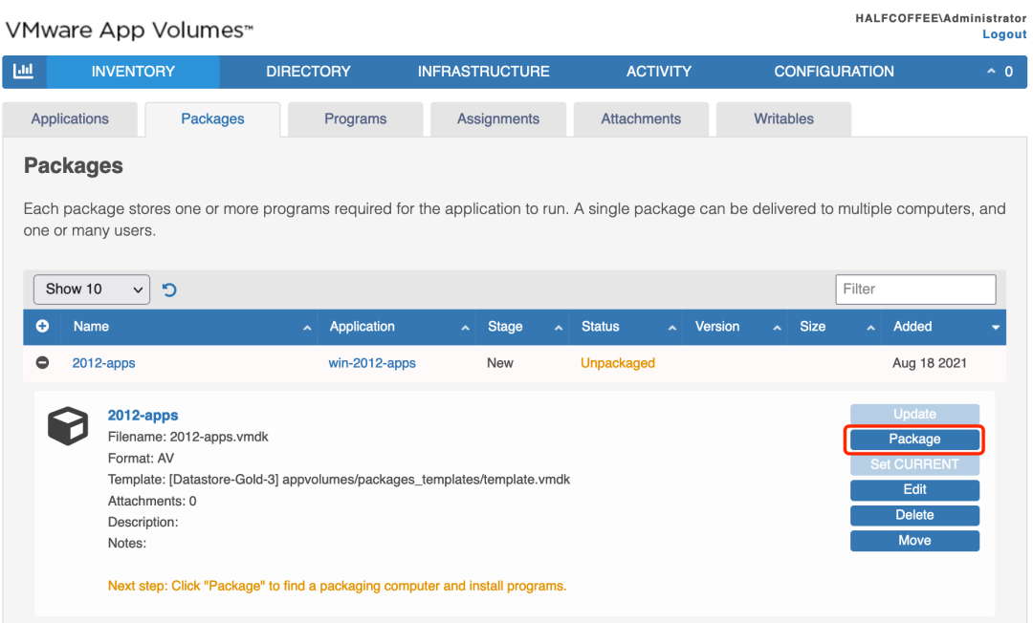Open the CONFIGURATION menu
The width and height of the screenshot is (1033, 623).
click(x=834, y=72)
